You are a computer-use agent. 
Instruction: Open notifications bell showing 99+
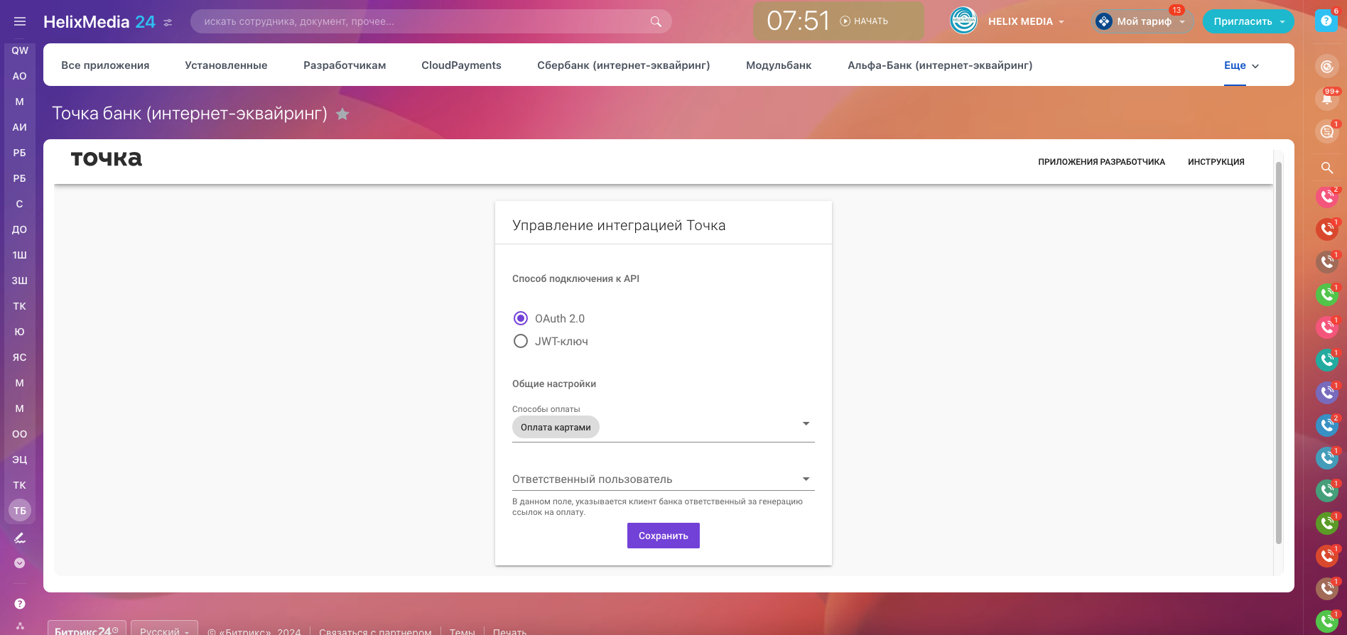click(x=1326, y=99)
